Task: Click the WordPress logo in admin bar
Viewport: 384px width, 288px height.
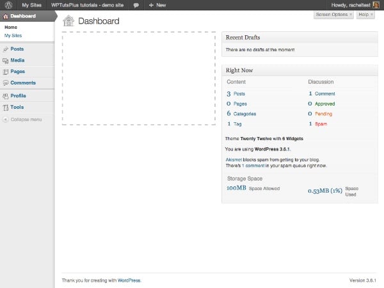Action: [7, 4]
